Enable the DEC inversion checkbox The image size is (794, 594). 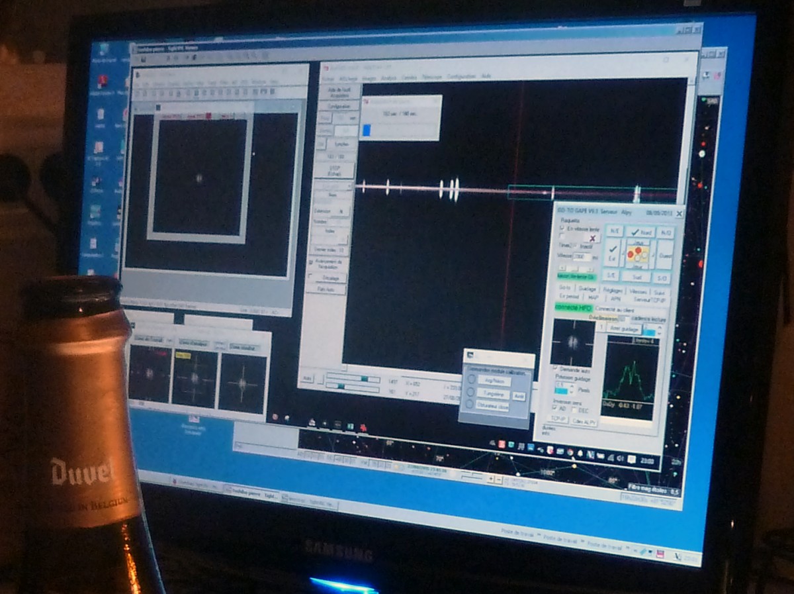click(574, 409)
